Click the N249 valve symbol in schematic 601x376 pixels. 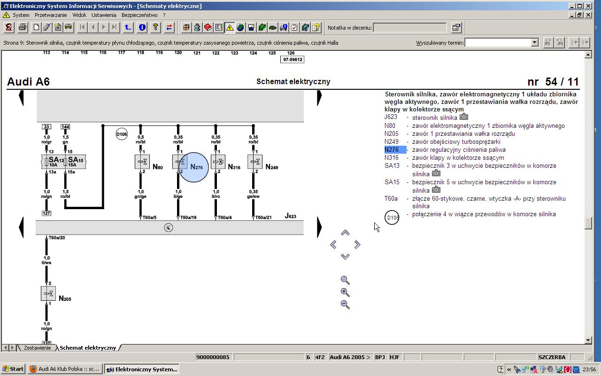[x=255, y=162]
